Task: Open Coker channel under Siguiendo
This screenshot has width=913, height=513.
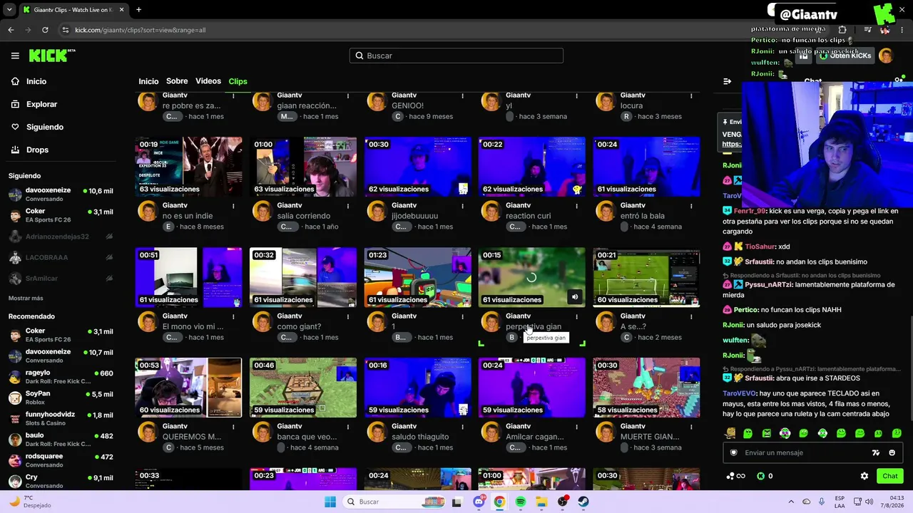Action: 61,215
